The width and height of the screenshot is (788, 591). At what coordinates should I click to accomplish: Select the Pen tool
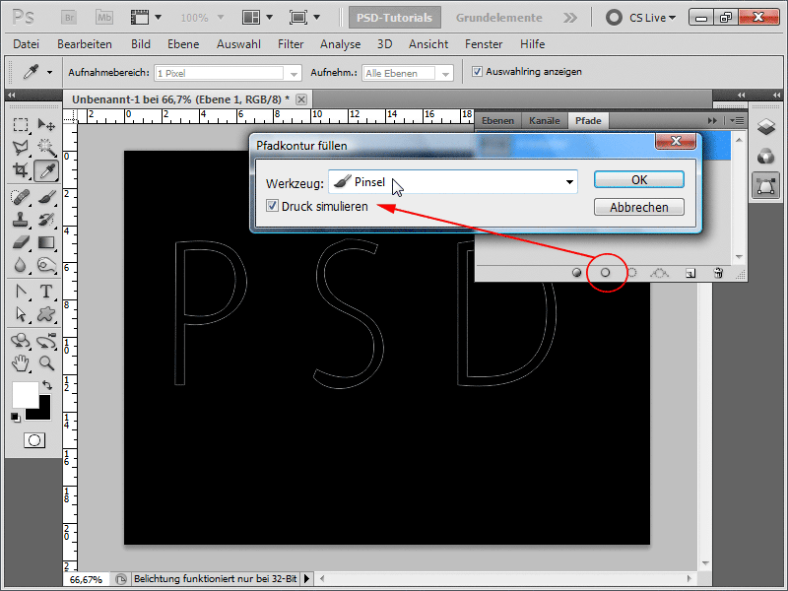(x=21, y=292)
